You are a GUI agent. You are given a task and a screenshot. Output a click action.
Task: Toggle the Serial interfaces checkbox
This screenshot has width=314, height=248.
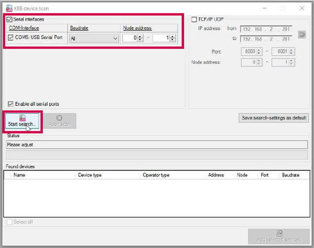9,19
